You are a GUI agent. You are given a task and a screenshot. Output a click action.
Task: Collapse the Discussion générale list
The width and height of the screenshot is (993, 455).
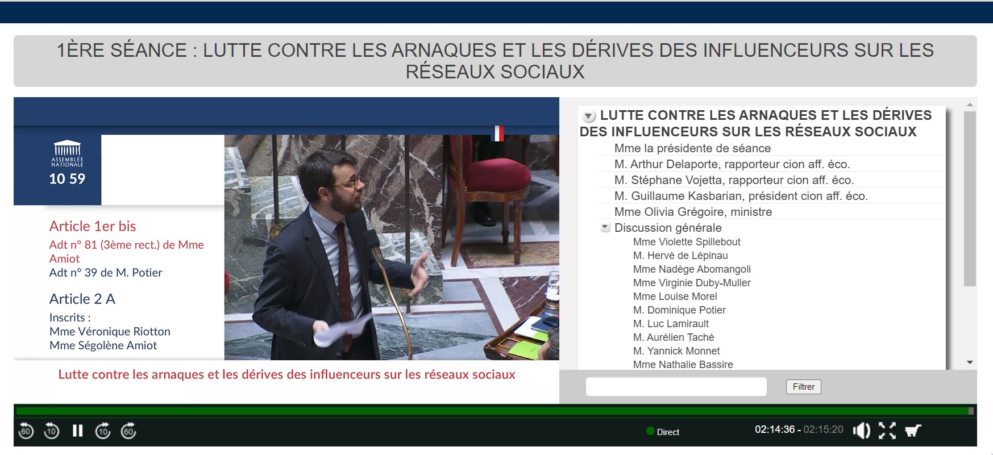point(605,227)
